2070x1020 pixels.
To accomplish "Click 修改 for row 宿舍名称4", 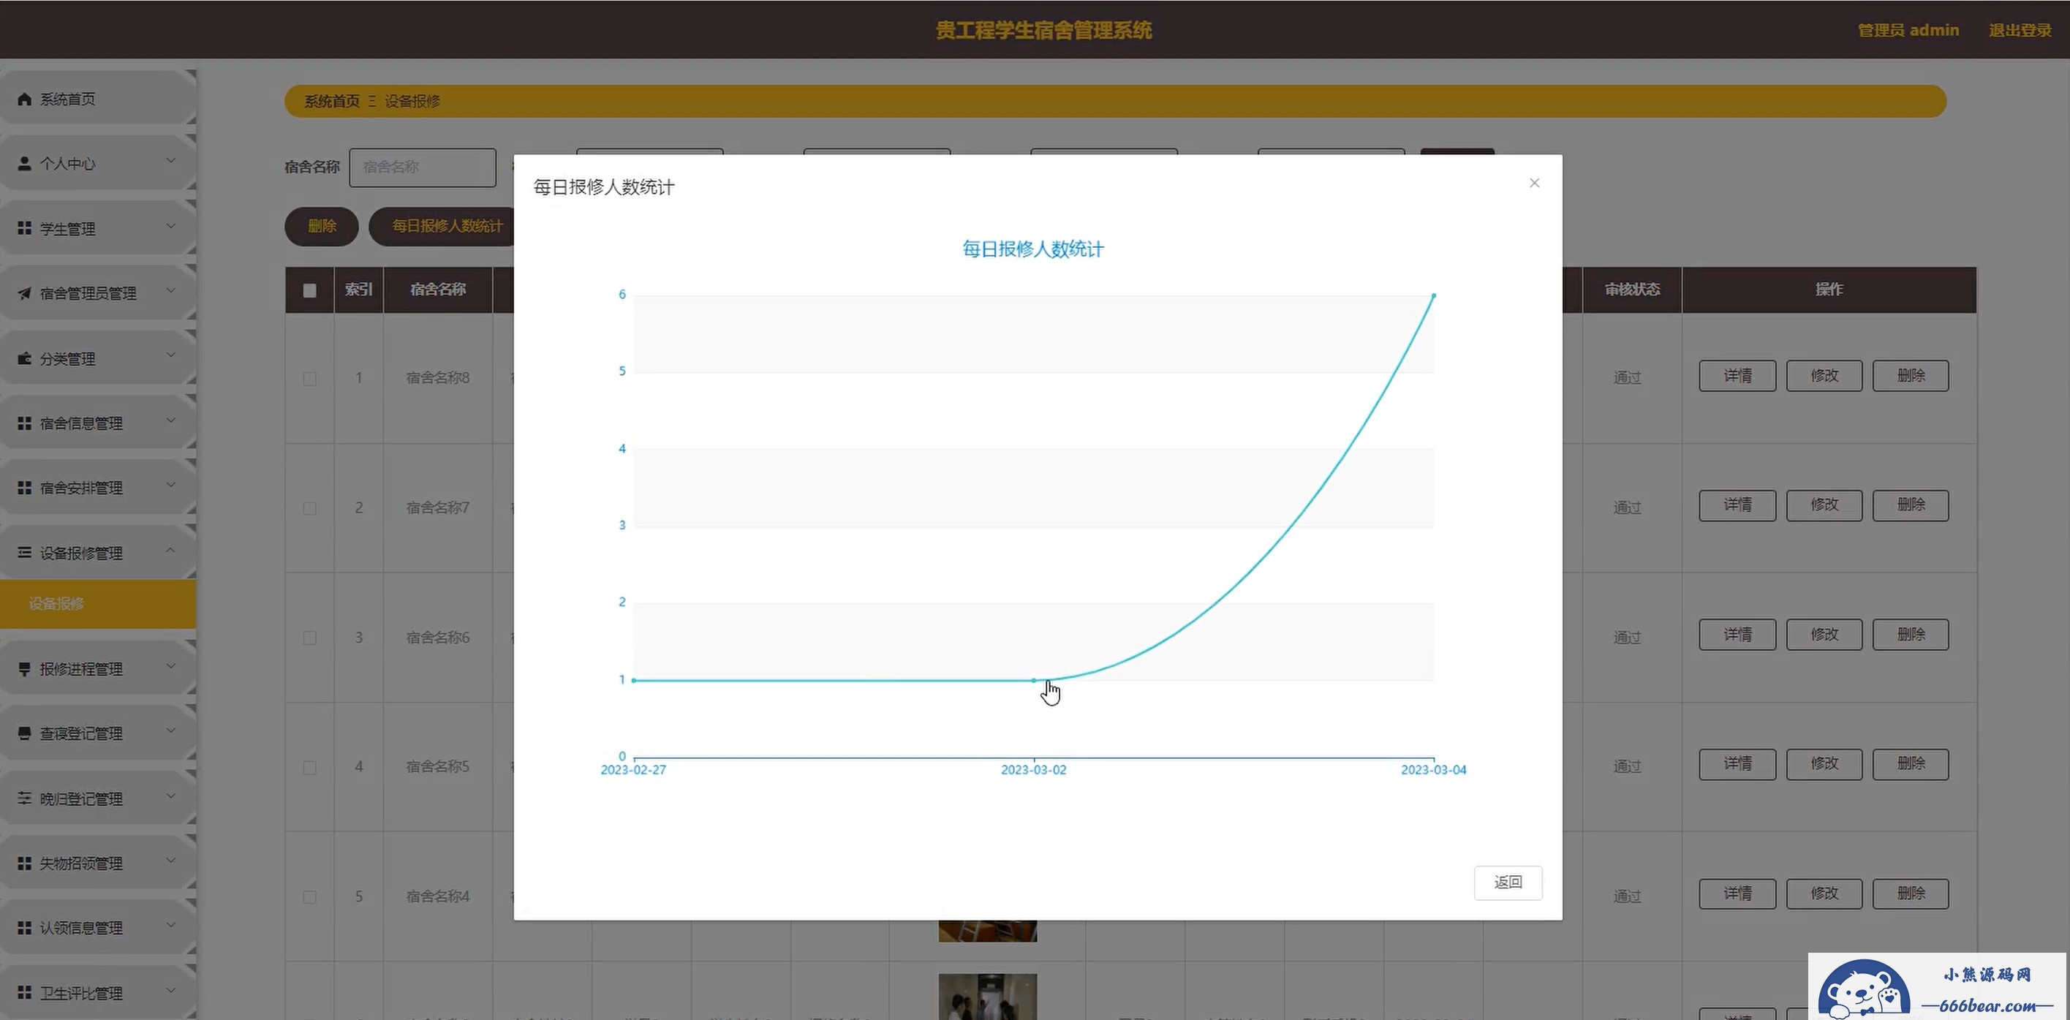I will click(1824, 894).
